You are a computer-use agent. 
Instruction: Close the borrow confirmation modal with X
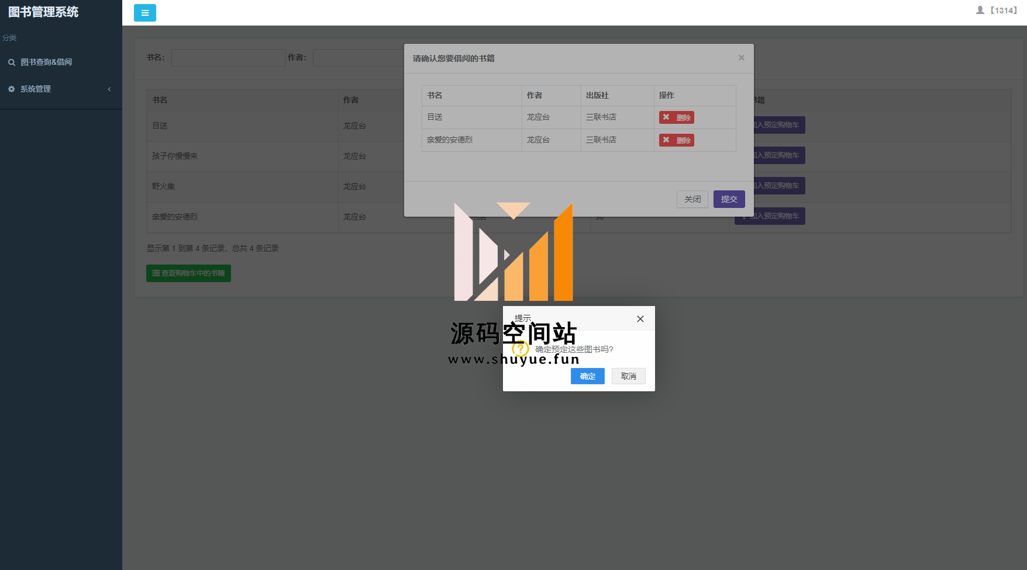coord(741,58)
